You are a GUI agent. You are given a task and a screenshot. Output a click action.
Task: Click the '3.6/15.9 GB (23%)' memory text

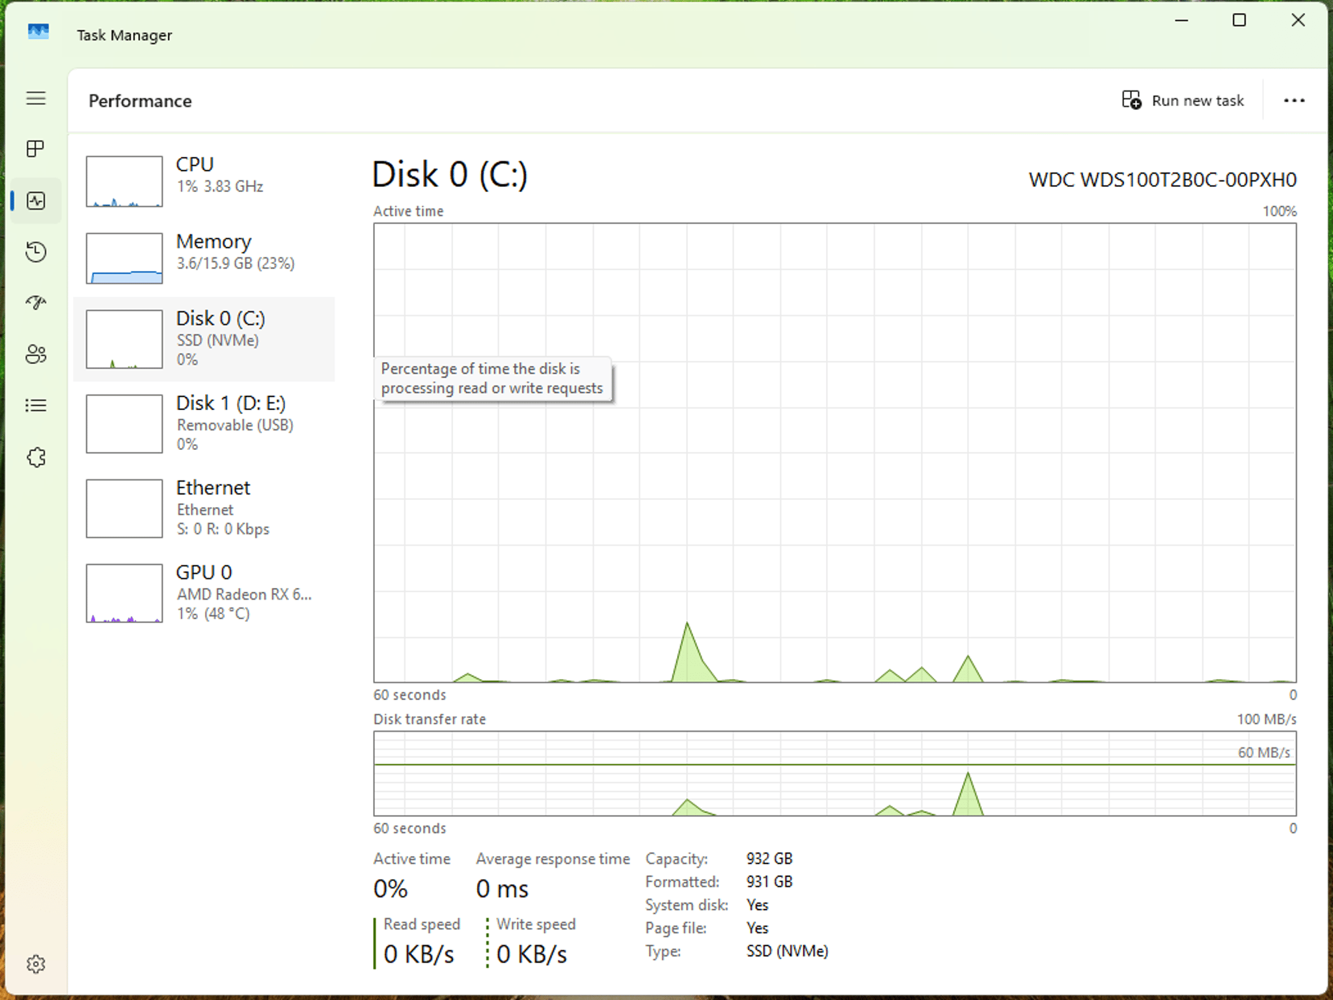(236, 264)
